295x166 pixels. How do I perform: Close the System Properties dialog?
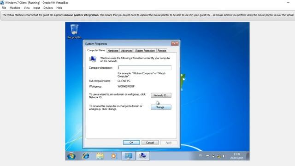pyautogui.click(x=175, y=43)
